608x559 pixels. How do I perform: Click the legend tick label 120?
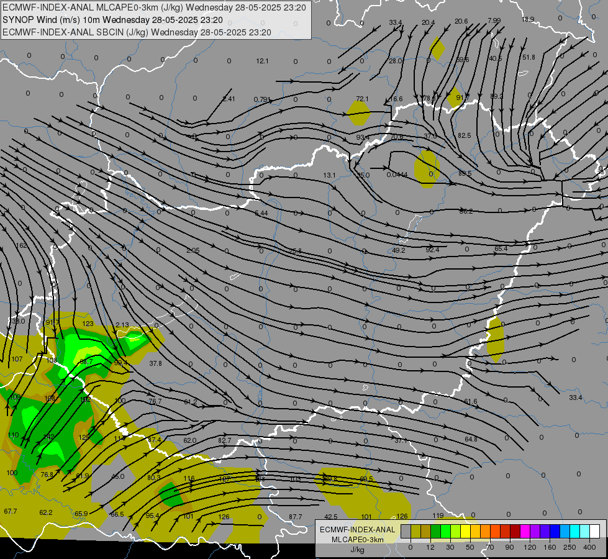(x=530, y=547)
